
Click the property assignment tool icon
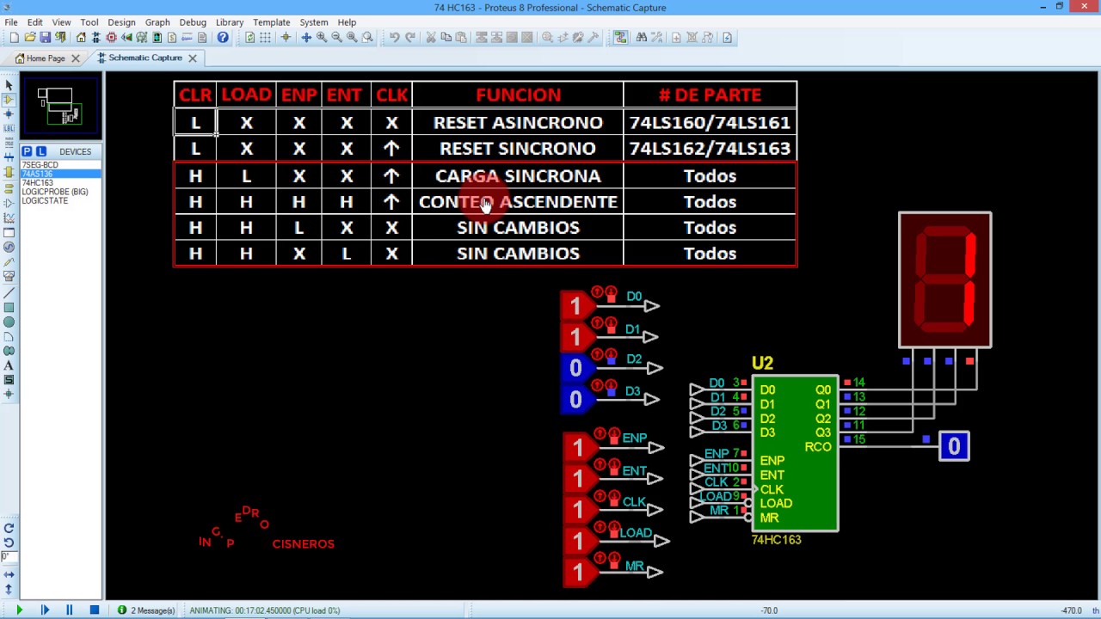click(657, 38)
